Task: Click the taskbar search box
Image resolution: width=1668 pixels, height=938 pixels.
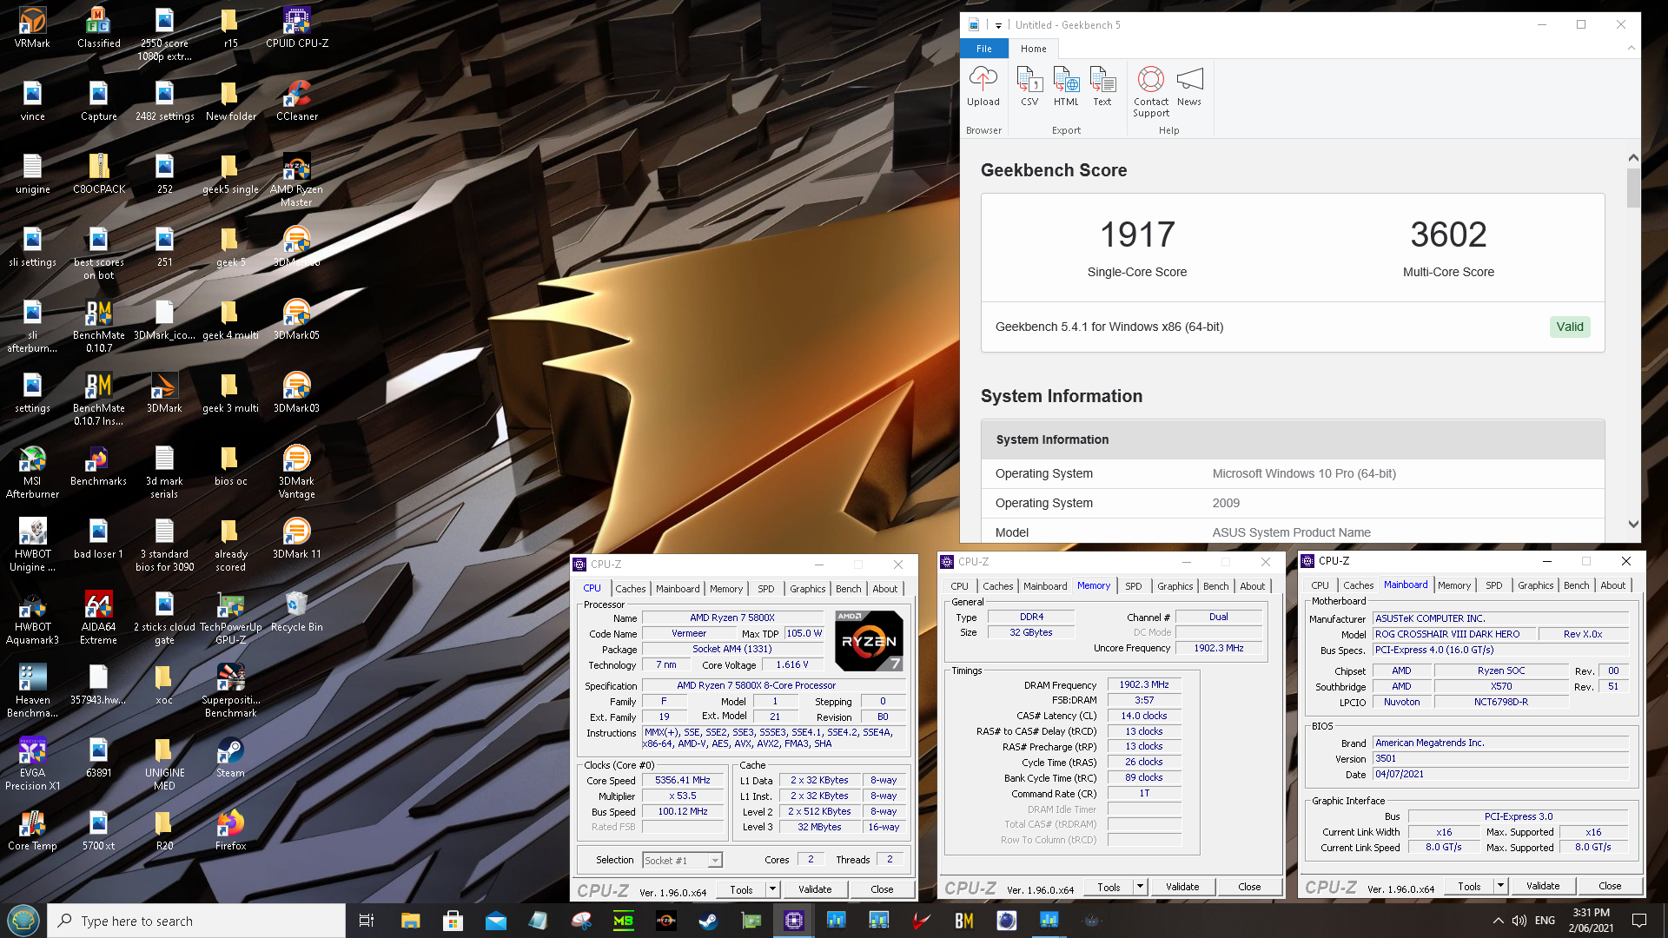Action: (197, 921)
